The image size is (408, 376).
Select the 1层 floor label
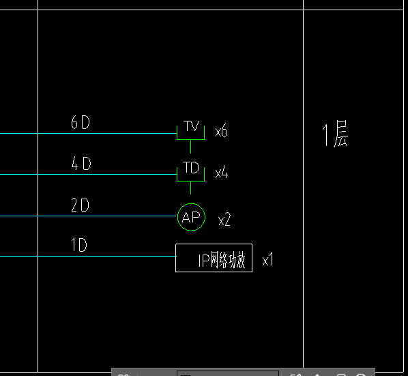[335, 134]
